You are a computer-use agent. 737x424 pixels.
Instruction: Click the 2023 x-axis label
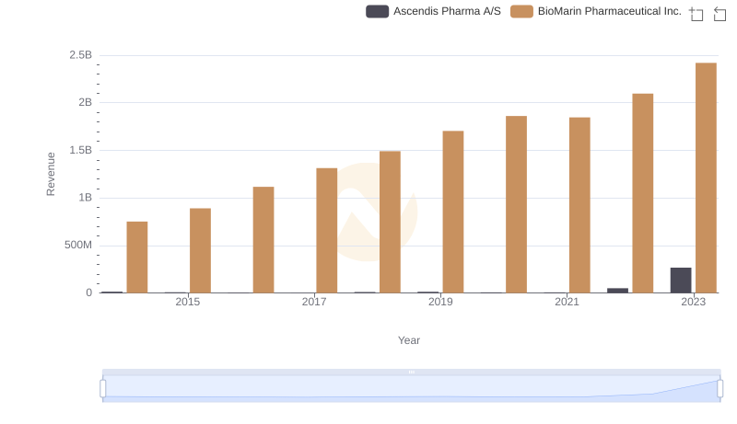[694, 302]
